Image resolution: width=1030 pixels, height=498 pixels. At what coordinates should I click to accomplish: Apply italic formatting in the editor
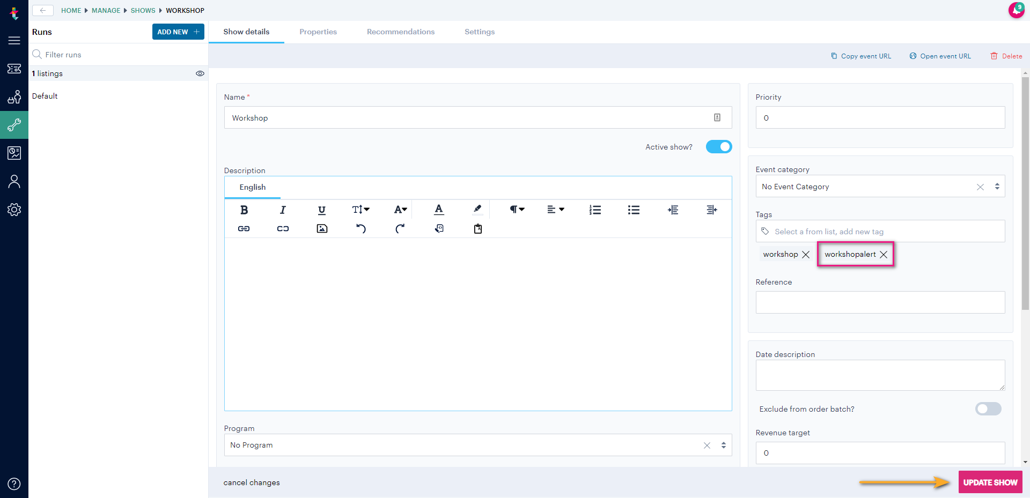[x=283, y=210]
